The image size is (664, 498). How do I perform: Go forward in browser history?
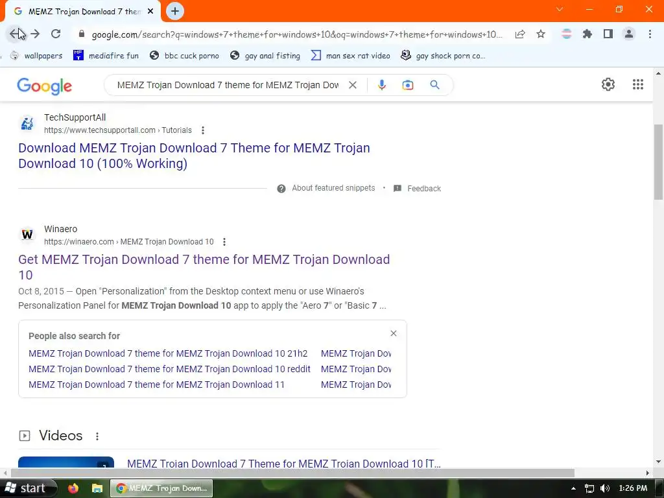click(x=36, y=34)
